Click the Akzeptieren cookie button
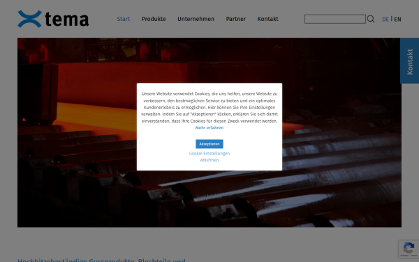 click(209, 144)
